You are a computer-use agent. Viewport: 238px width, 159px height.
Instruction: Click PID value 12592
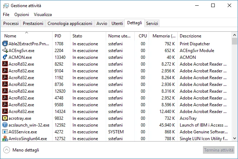tap(60, 125)
